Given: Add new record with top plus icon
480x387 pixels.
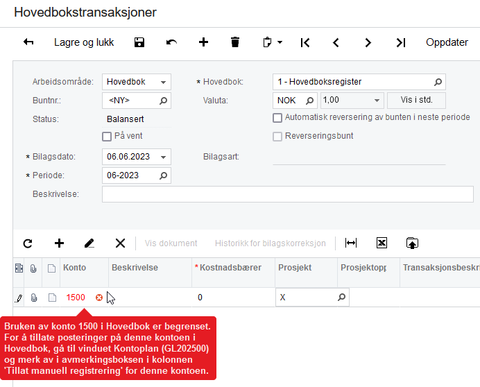Looking at the screenshot, I should tap(203, 42).
